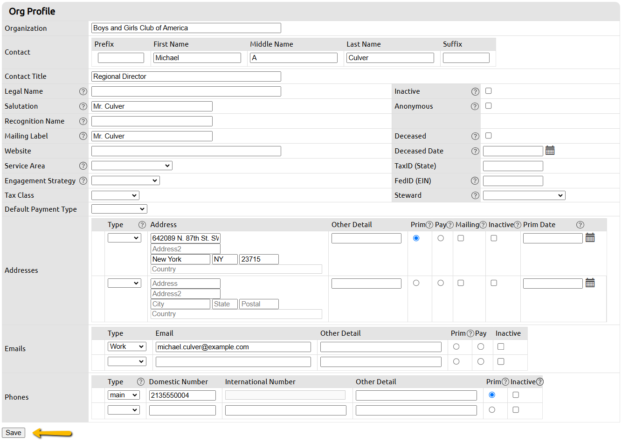Click help icon next to Deceased Date
This screenshot has width=622, height=443.
click(x=475, y=151)
